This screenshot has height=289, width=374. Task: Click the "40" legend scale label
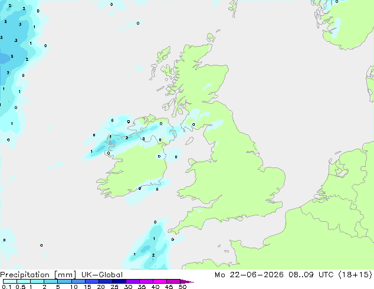[155, 287]
